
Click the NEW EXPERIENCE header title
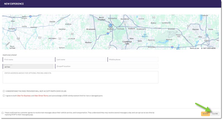14,4
